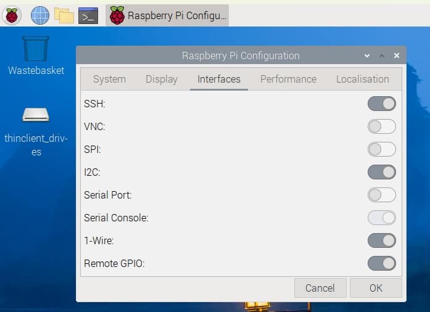Switch to the System tab
Viewport: 430px width, 312px height.
click(x=109, y=79)
